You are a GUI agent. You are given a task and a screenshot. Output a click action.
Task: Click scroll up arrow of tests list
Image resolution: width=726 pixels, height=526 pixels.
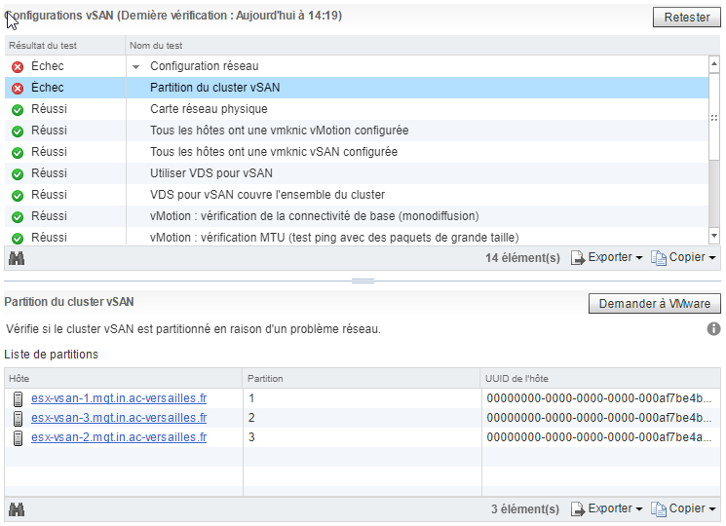[714, 64]
